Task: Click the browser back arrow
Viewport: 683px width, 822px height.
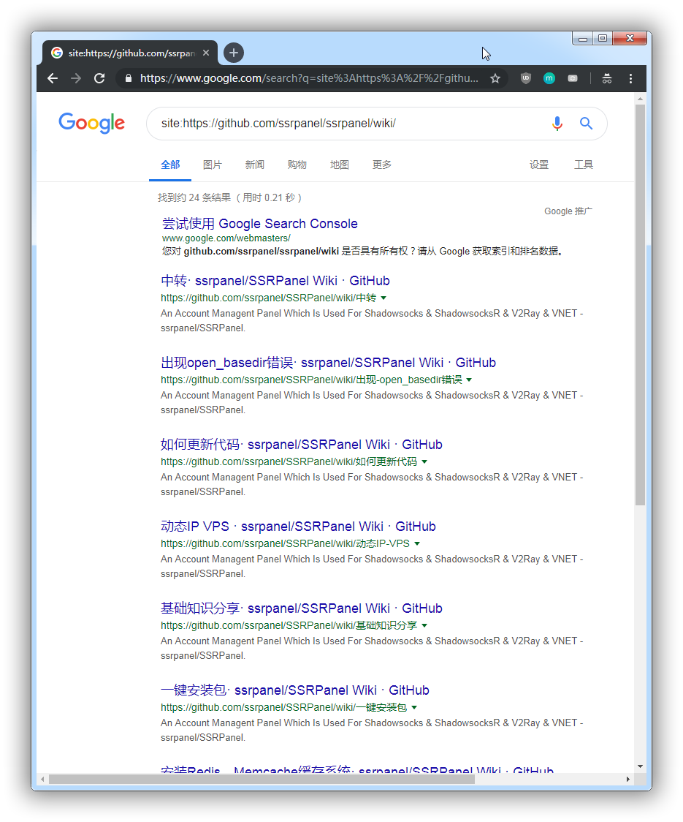Action: (53, 79)
